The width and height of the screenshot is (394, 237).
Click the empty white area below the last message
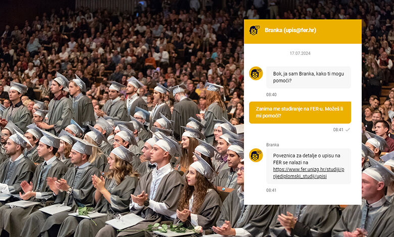(303, 198)
